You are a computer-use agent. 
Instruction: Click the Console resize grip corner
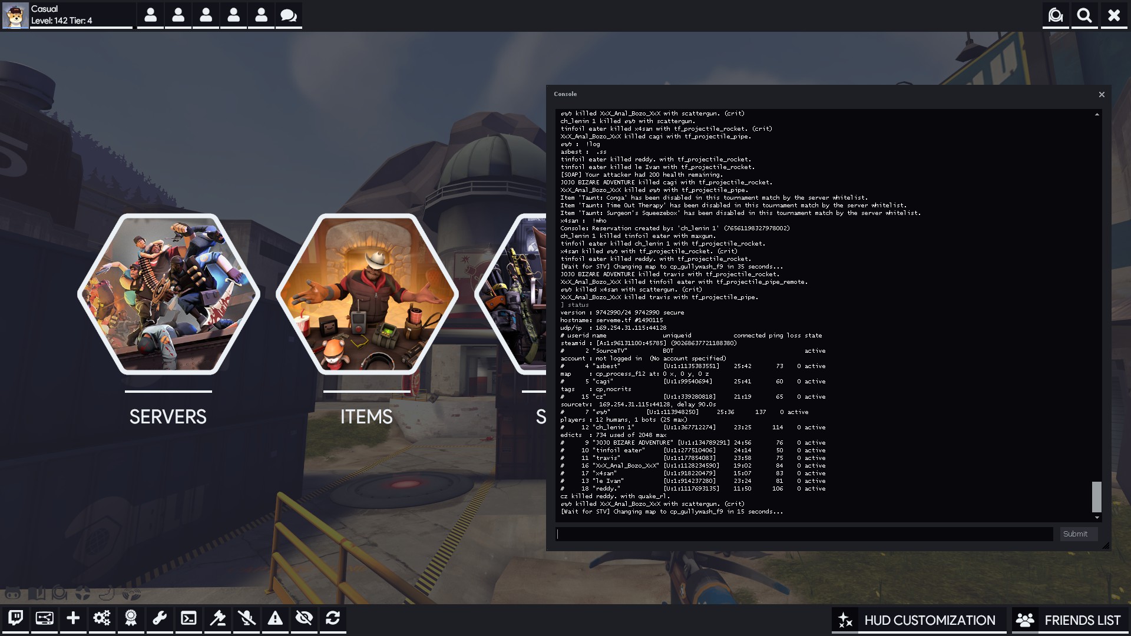[x=1106, y=545]
